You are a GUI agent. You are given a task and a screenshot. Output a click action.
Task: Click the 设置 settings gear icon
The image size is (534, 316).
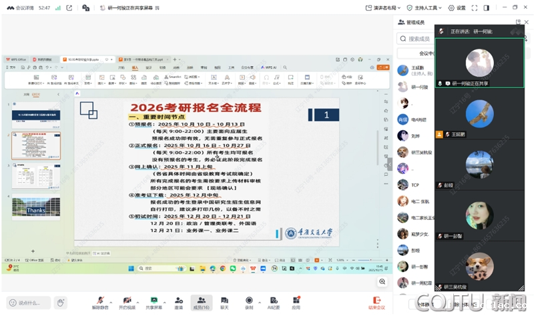click(x=457, y=8)
